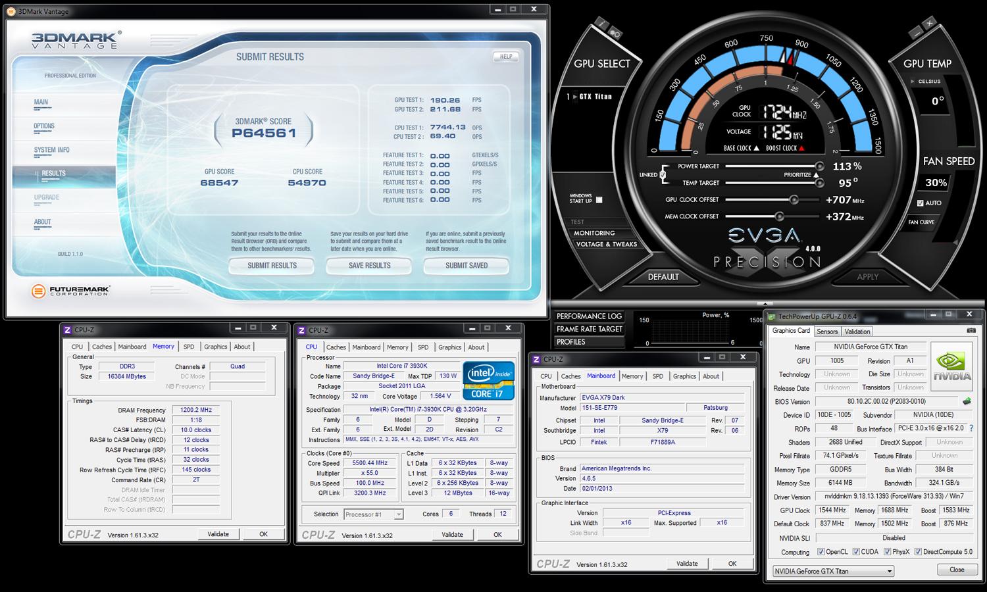Image resolution: width=987 pixels, height=592 pixels.
Task: Click the Boost Clock red triangle indicator
Action: point(803,148)
